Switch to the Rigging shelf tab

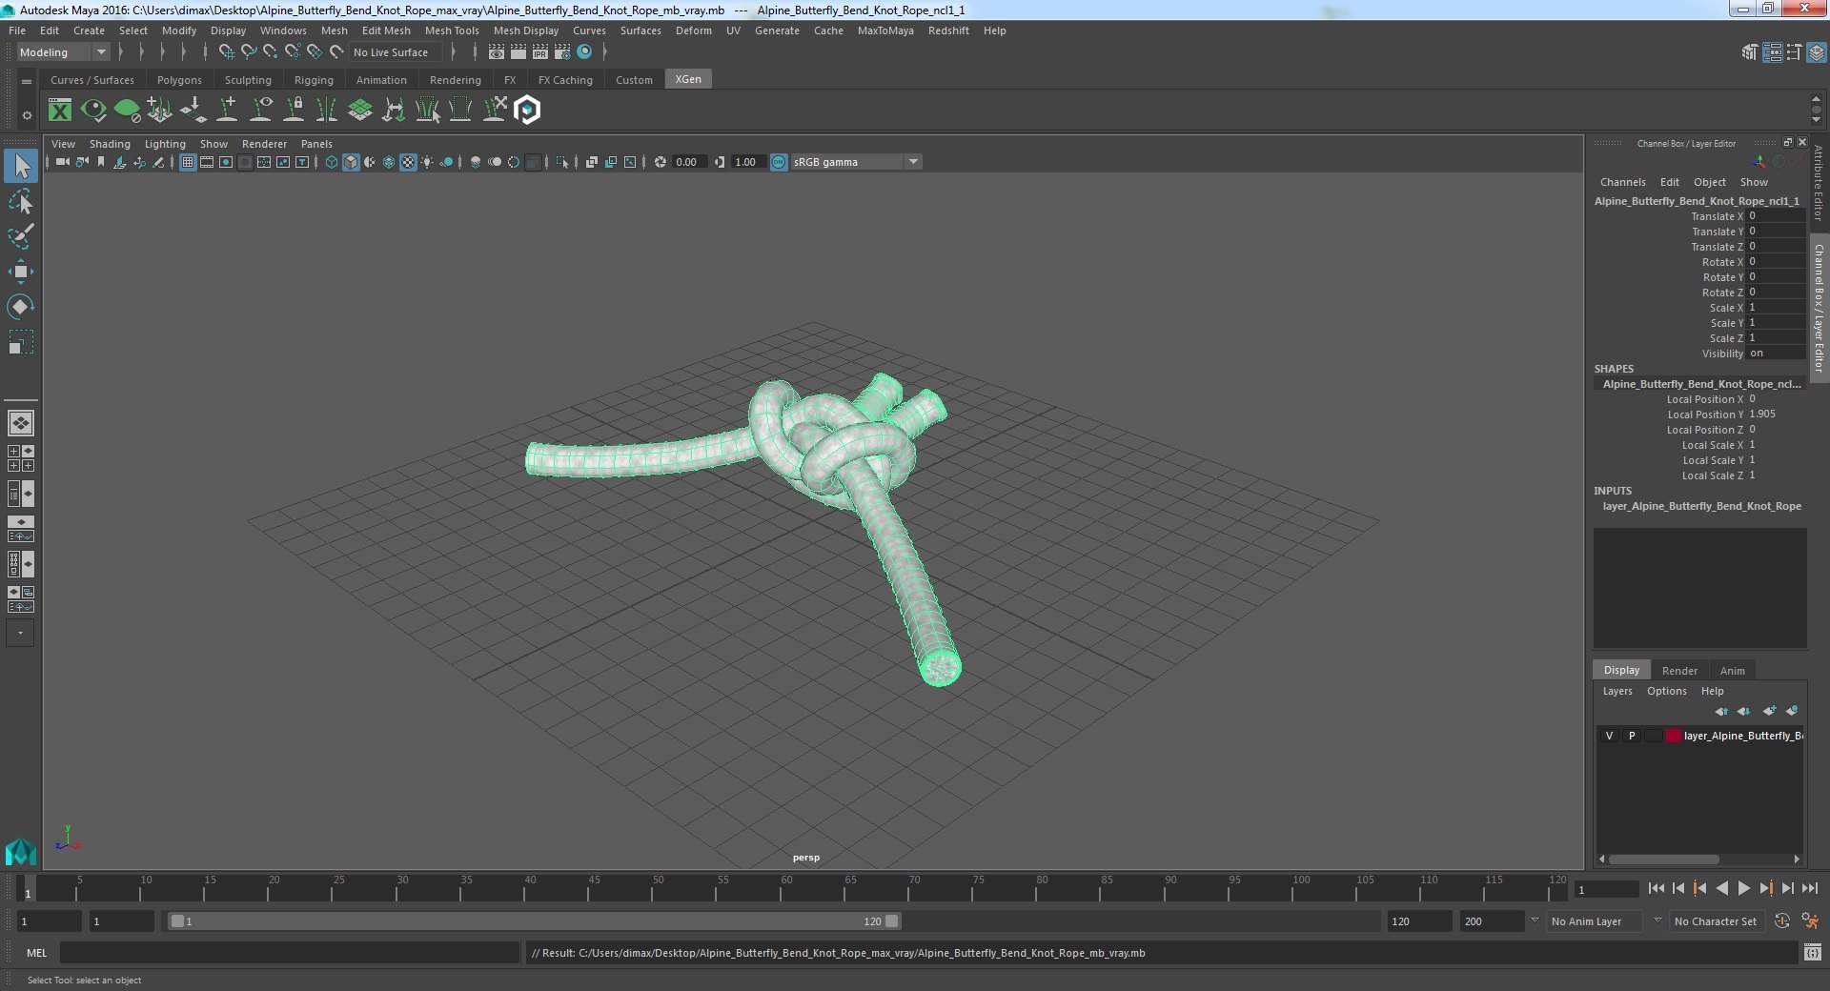pos(314,80)
